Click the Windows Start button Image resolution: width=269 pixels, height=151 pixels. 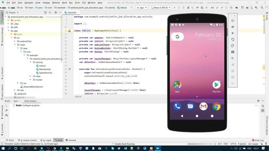pyautogui.click(x=3, y=148)
